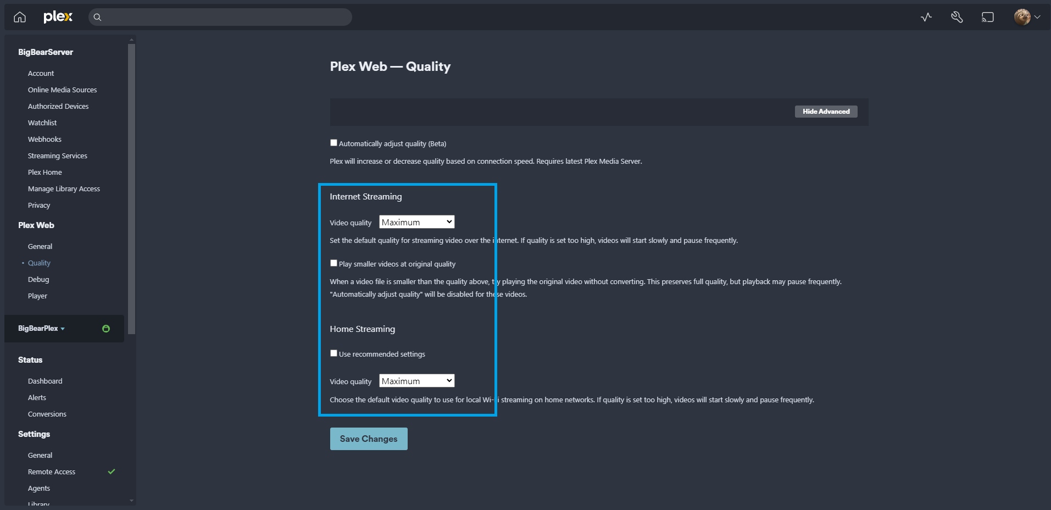
Task: Click into the search input field
Action: point(220,17)
